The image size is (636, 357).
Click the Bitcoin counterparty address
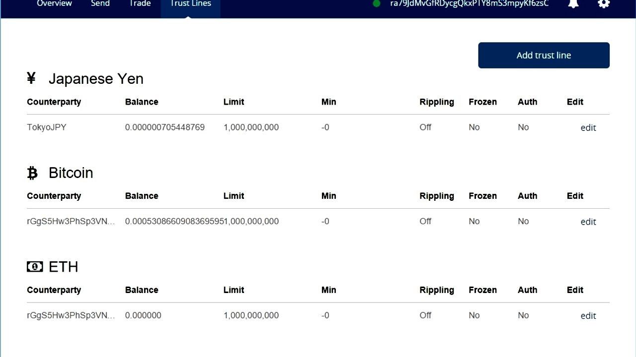click(x=71, y=222)
